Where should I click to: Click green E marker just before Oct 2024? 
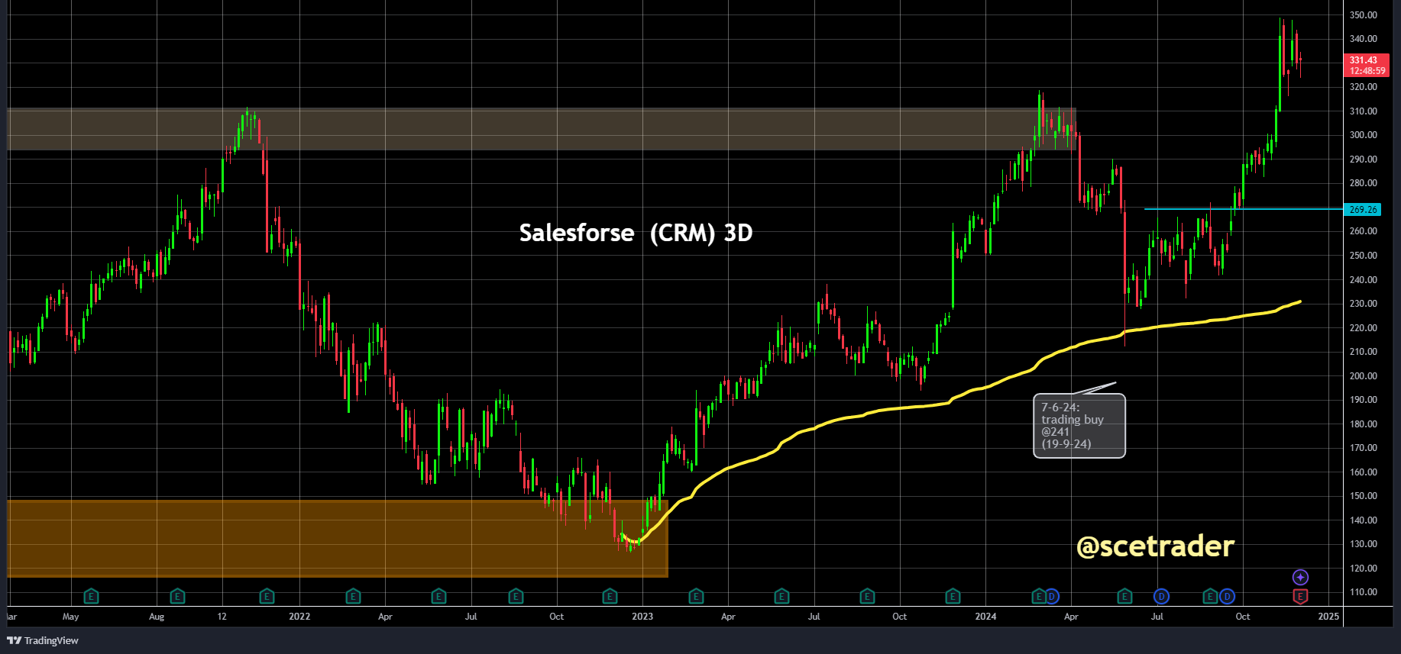click(1210, 596)
